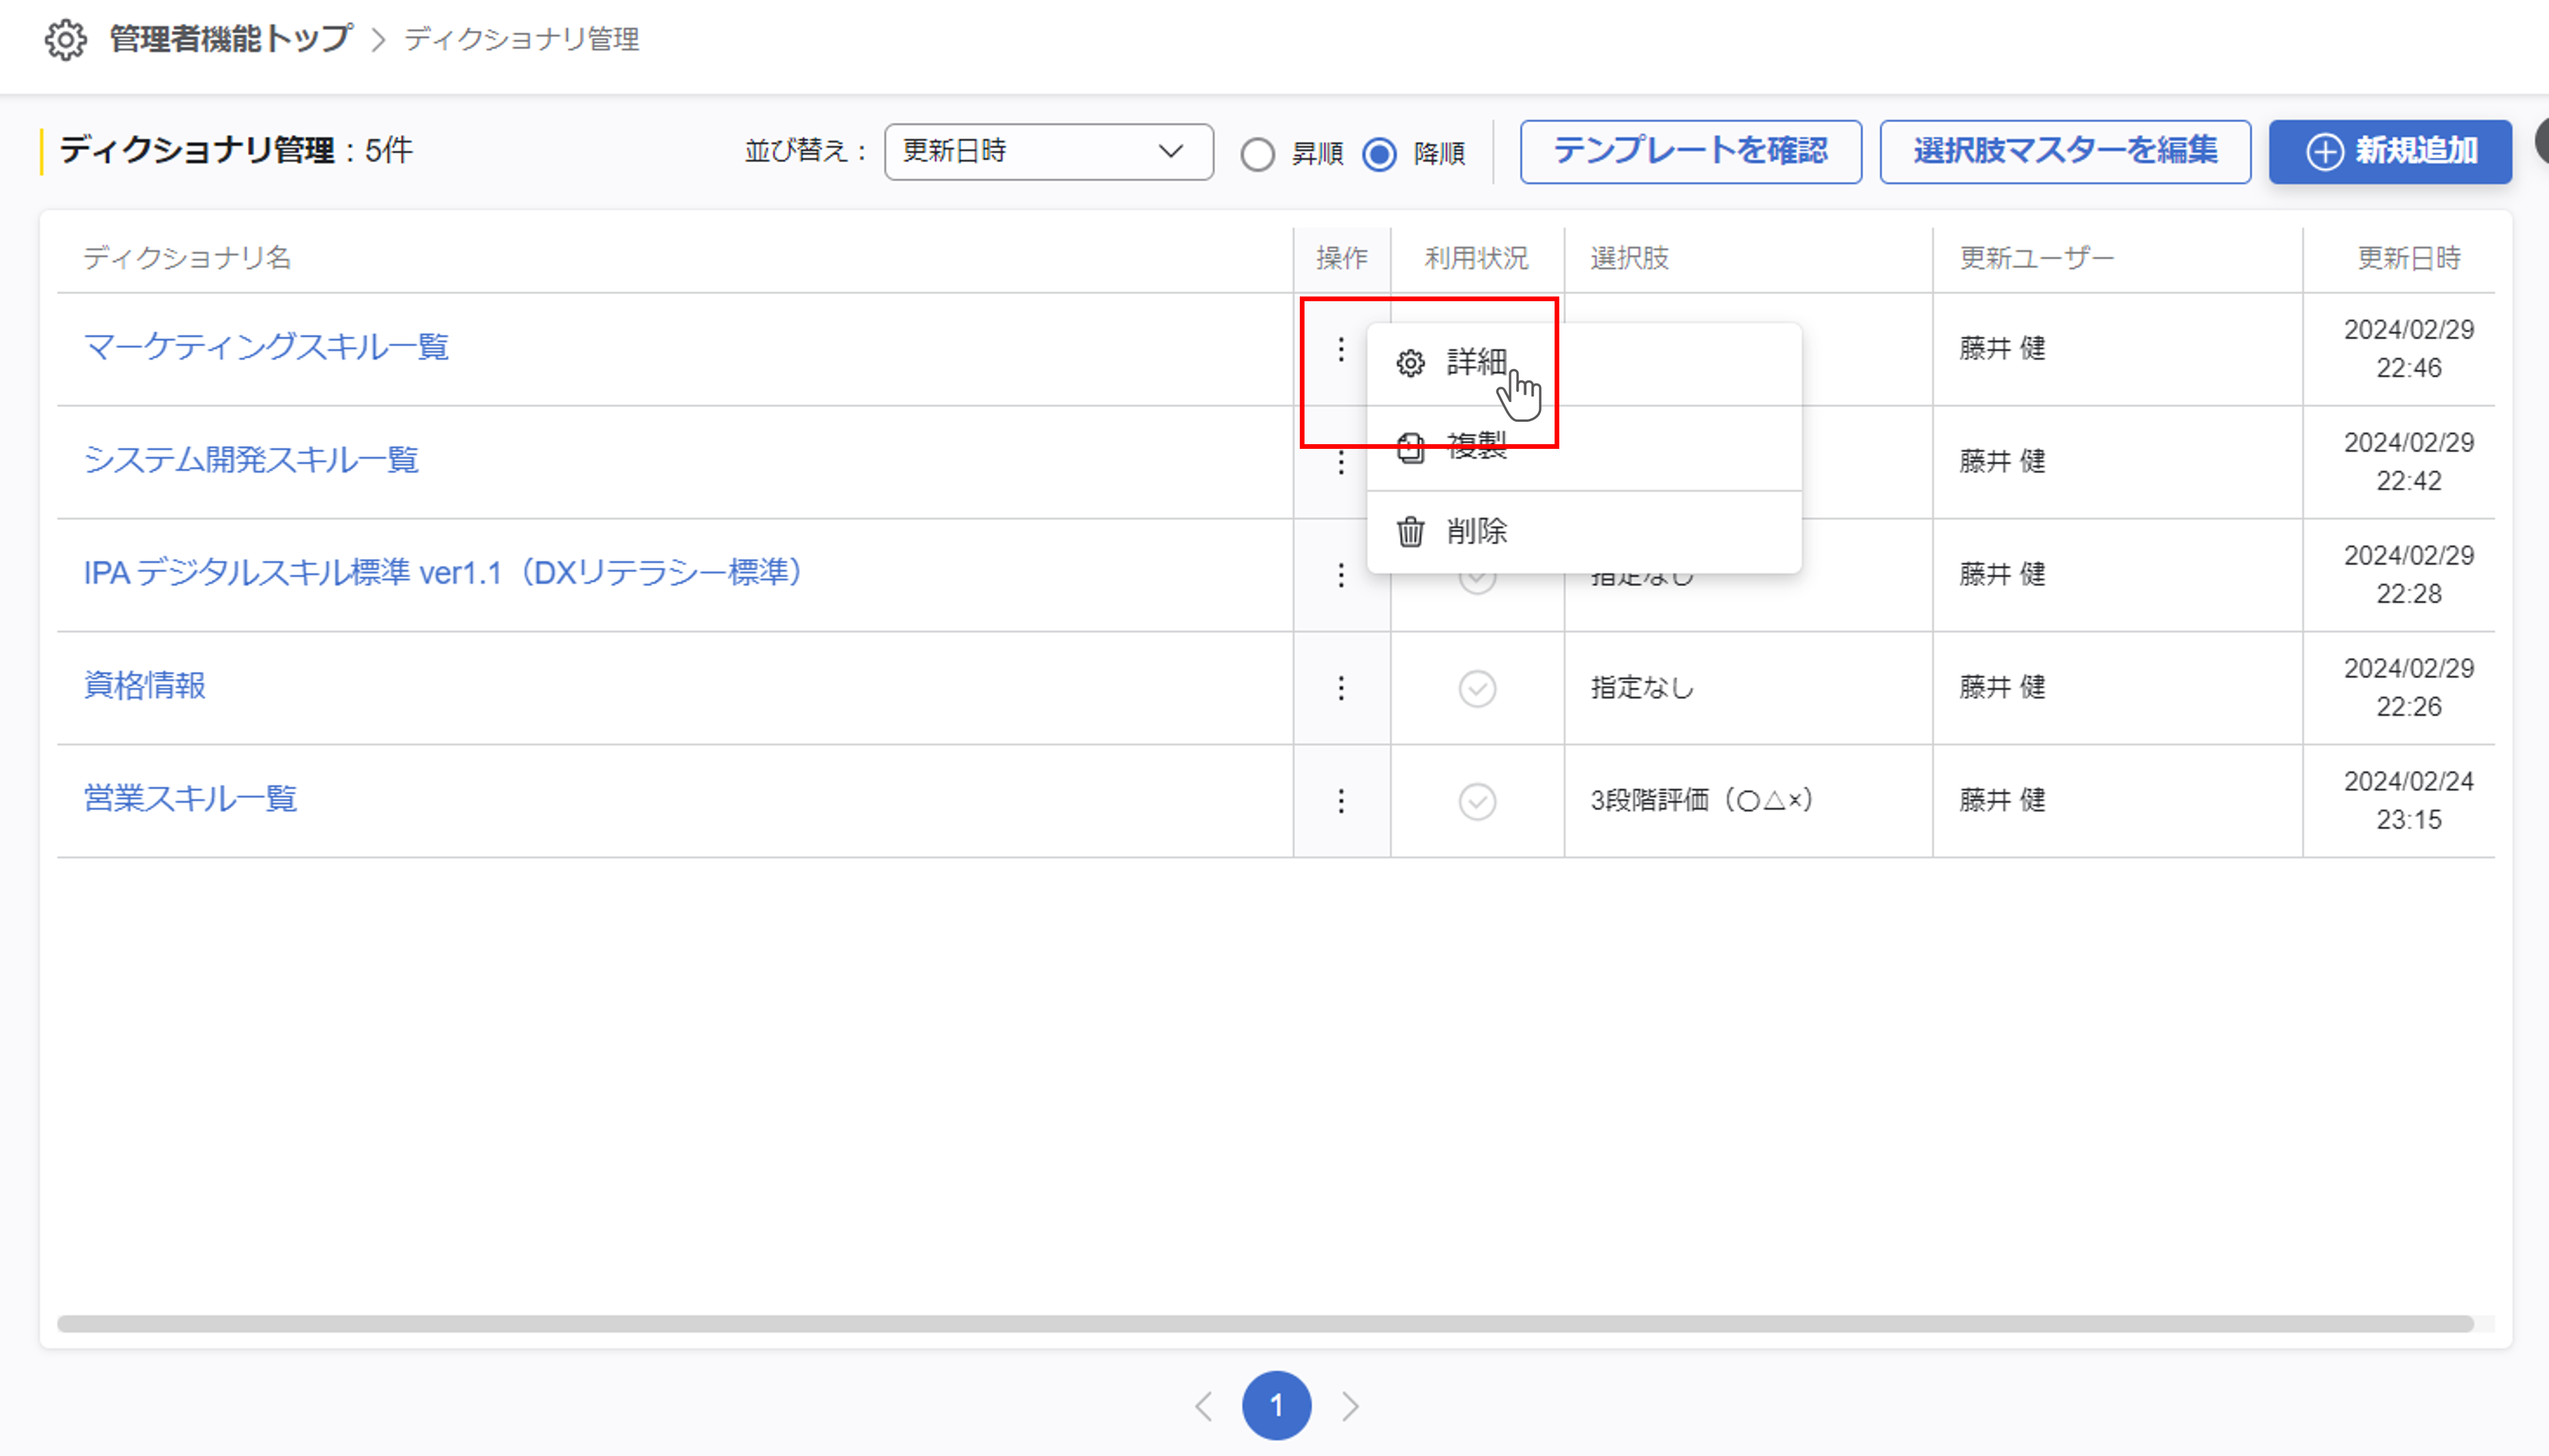Click usage status check icon for 資格情報
The image size is (2549, 1456).
pyautogui.click(x=1477, y=688)
